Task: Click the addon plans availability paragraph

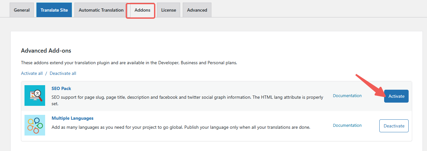Action: [x=129, y=63]
